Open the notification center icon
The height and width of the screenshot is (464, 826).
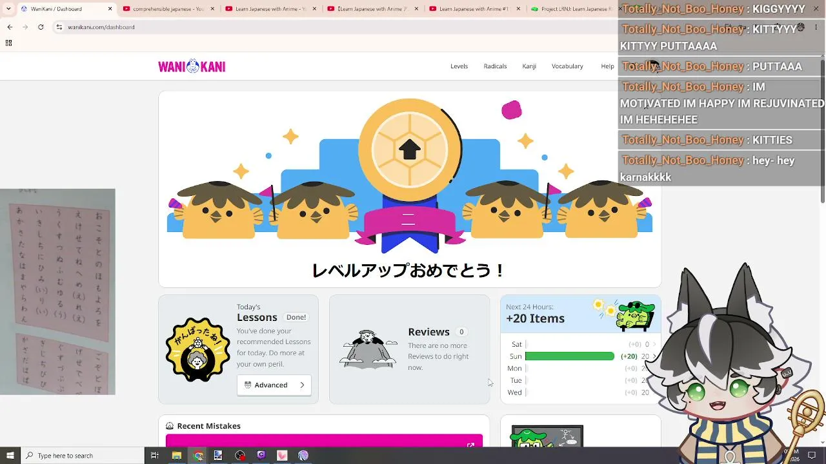[x=812, y=456]
